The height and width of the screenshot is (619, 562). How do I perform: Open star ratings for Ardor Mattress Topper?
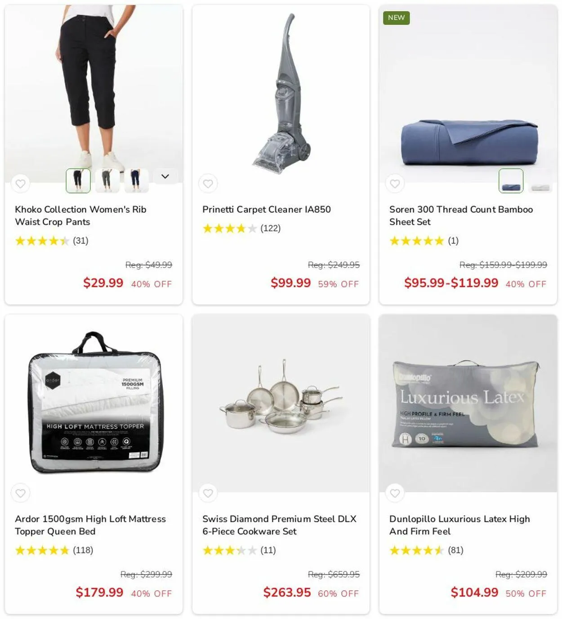tap(42, 550)
